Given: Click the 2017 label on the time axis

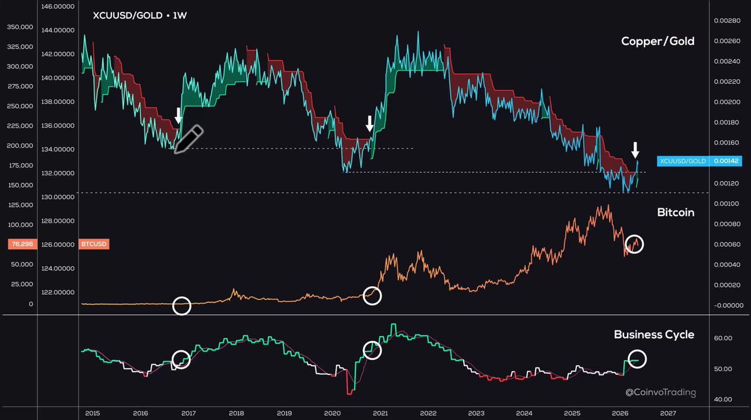Looking at the screenshot, I should pyautogui.click(x=188, y=413).
